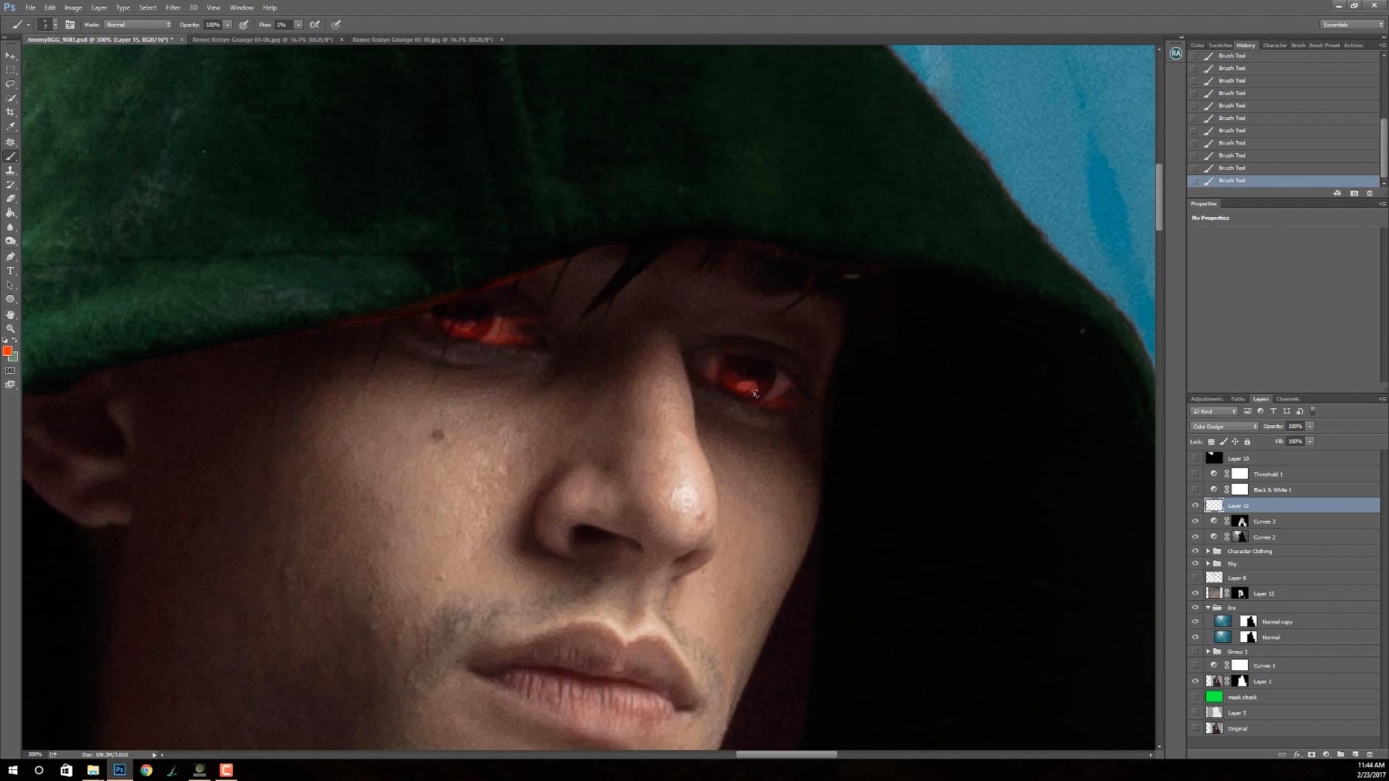Open the Renee Robyn Grunge 03-06.jpg document tab
The image size is (1389, 781).
(x=262, y=39)
